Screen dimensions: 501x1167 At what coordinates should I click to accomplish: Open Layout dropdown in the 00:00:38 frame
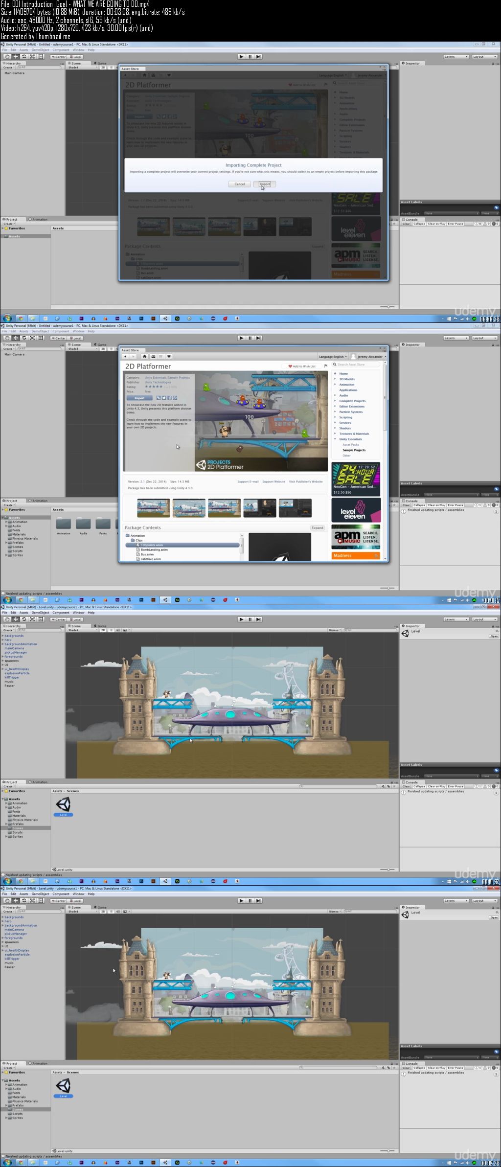485,57
